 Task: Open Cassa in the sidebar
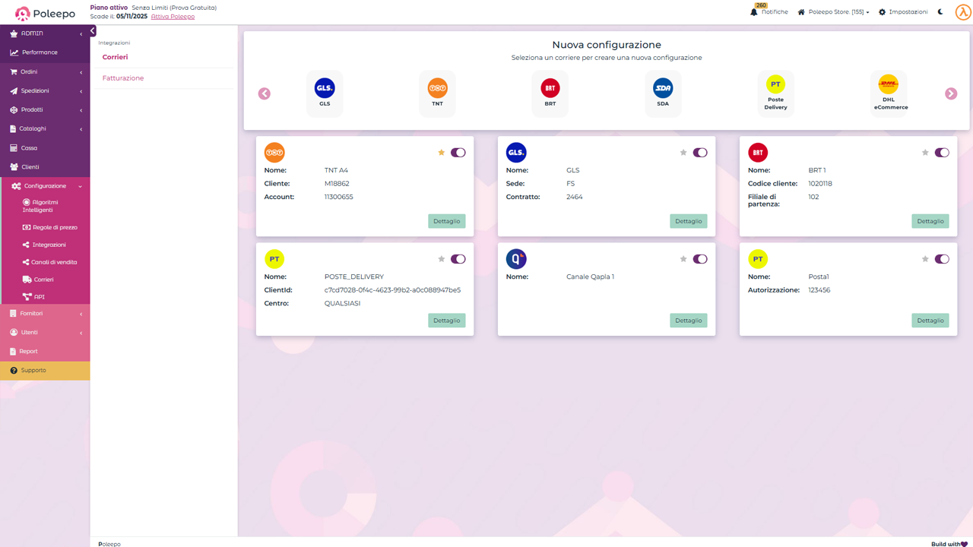[x=45, y=147]
